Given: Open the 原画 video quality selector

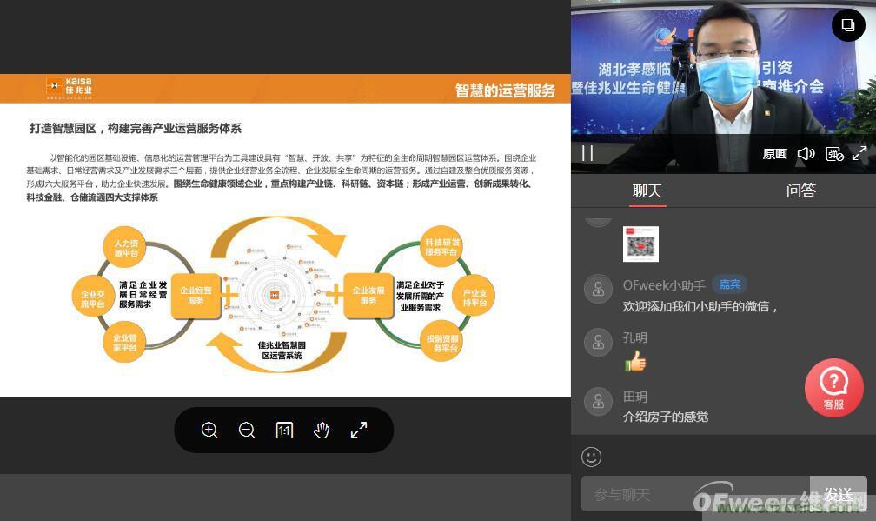Looking at the screenshot, I should (x=773, y=153).
